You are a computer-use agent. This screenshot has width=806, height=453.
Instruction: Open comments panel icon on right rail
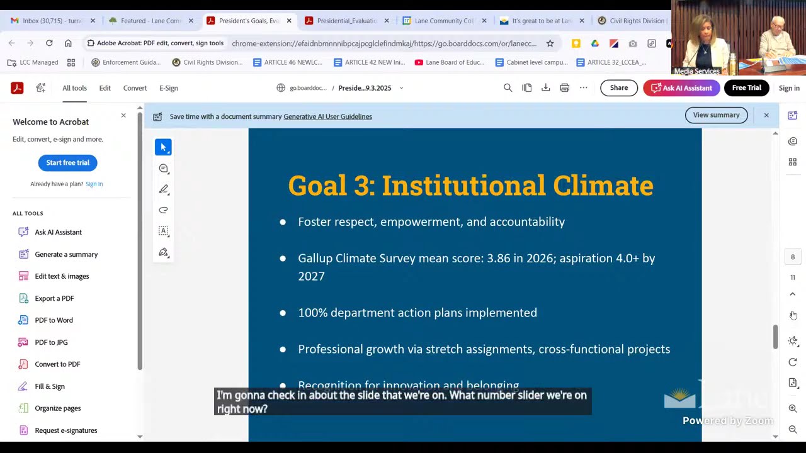point(793,142)
